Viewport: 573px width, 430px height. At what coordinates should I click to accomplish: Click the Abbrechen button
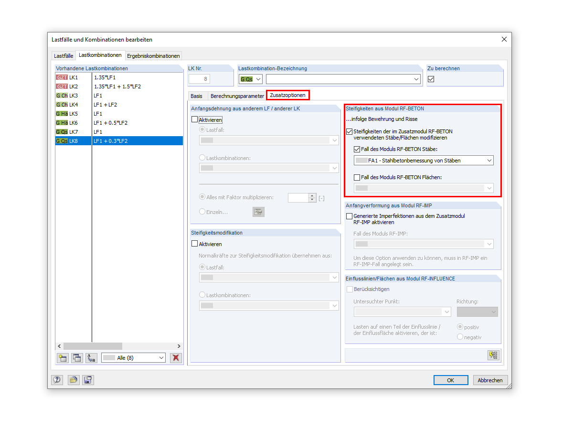click(x=490, y=380)
